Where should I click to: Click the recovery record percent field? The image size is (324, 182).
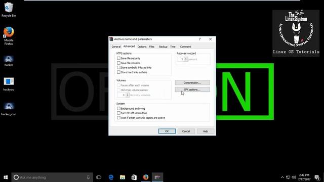[181, 59]
